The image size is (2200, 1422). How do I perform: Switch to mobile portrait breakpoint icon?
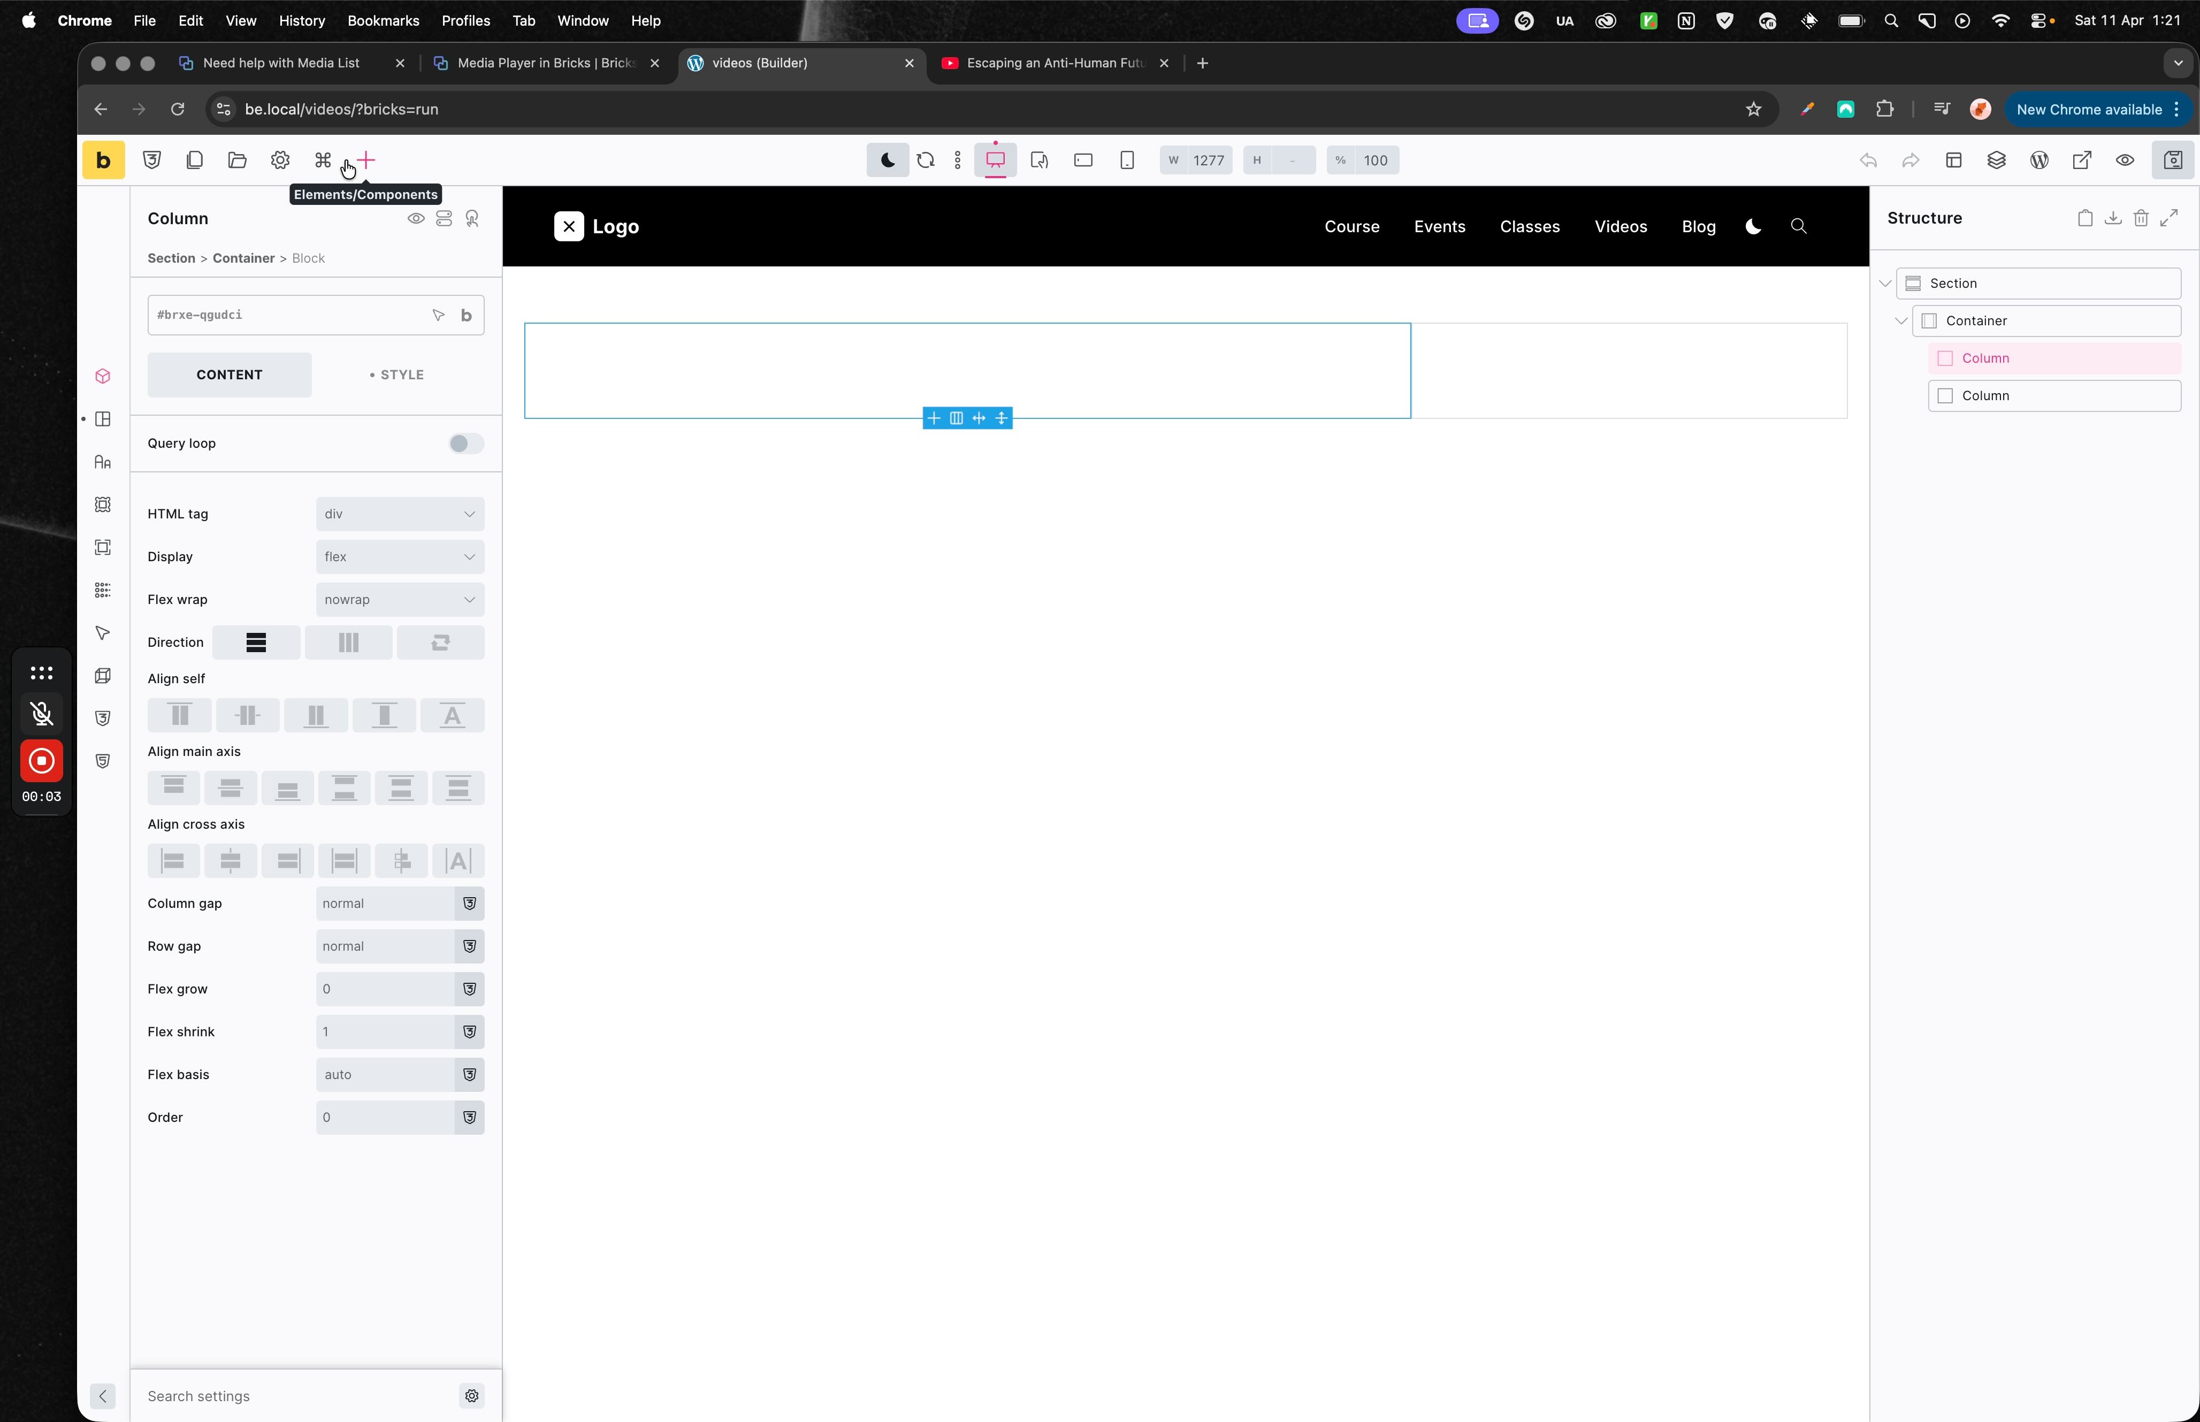click(1126, 160)
